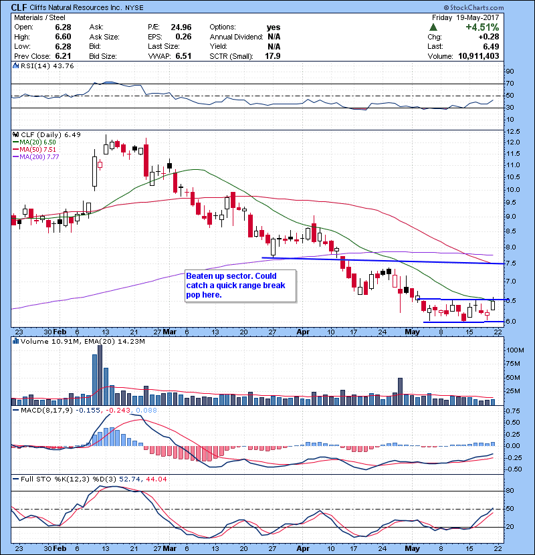
Task: Click the Open price 6.28
Action: tap(63, 27)
